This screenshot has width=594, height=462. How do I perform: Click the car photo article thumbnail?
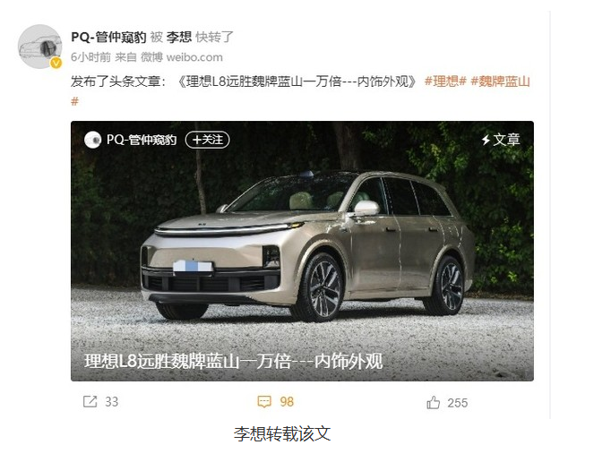pyautogui.click(x=302, y=251)
